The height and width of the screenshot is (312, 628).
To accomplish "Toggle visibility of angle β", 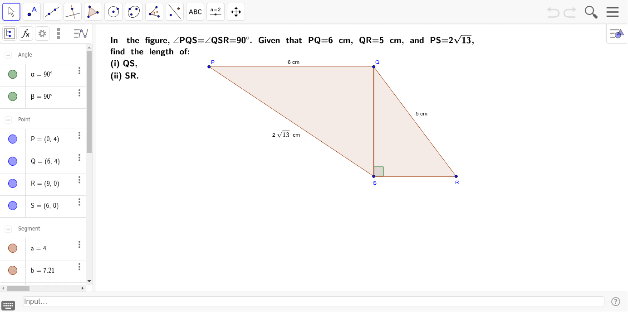I will (x=13, y=96).
